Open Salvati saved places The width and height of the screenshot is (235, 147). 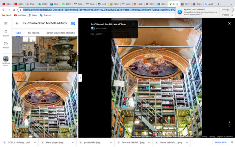pyautogui.click(x=6, y=33)
